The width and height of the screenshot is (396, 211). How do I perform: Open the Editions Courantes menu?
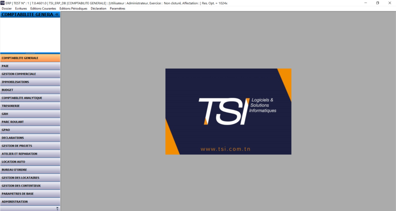coord(43,8)
